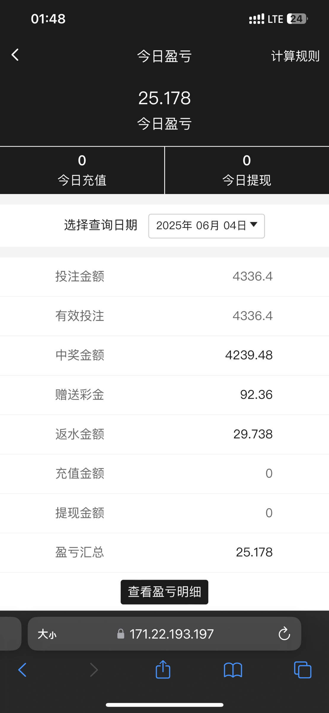The image size is (329, 713).
Task: Tap the 大小 text size control
Action: [x=47, y=634]
